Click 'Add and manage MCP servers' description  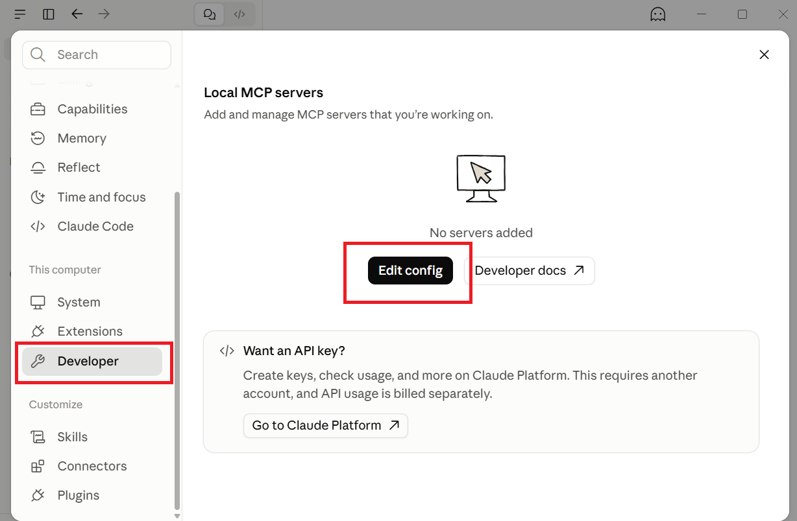pos(349,115)
